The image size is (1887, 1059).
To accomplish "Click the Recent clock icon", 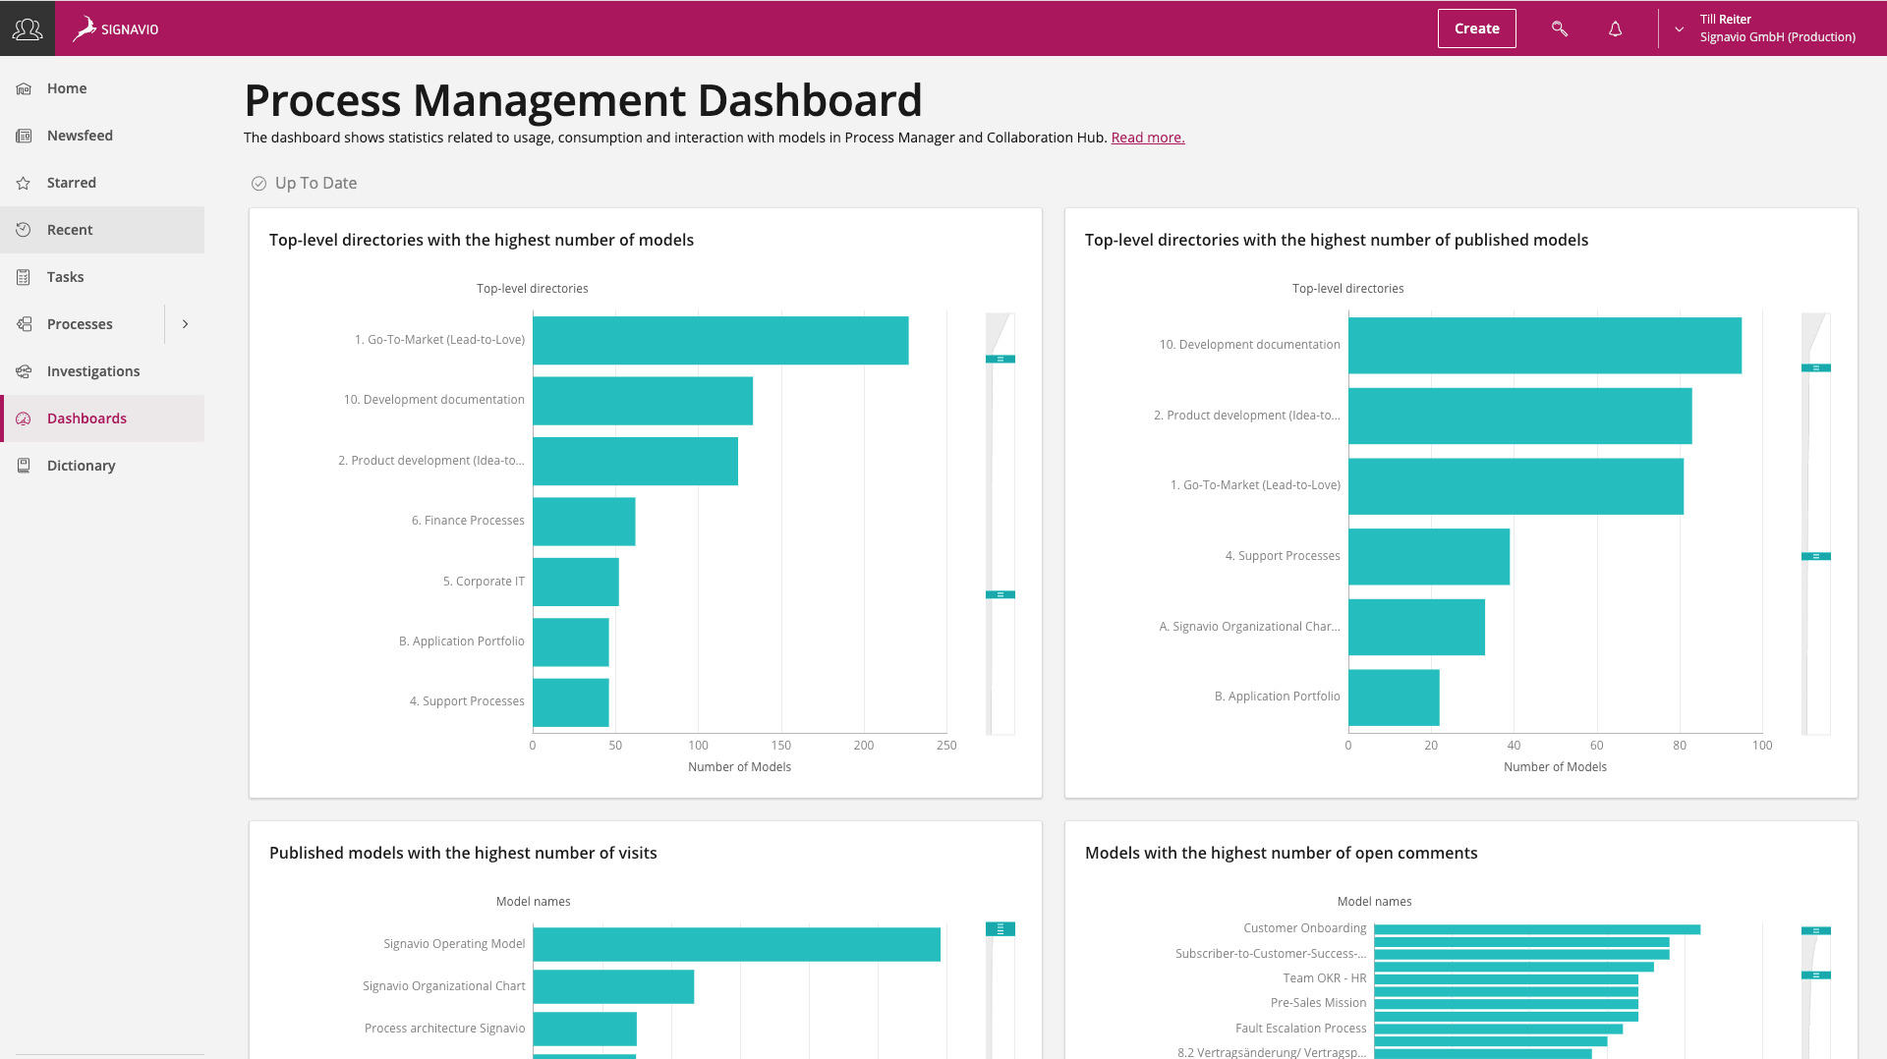I will click(x=24, y=230).
